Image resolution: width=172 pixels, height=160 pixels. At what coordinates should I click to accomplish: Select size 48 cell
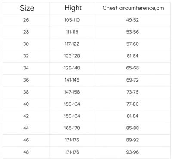26,152
